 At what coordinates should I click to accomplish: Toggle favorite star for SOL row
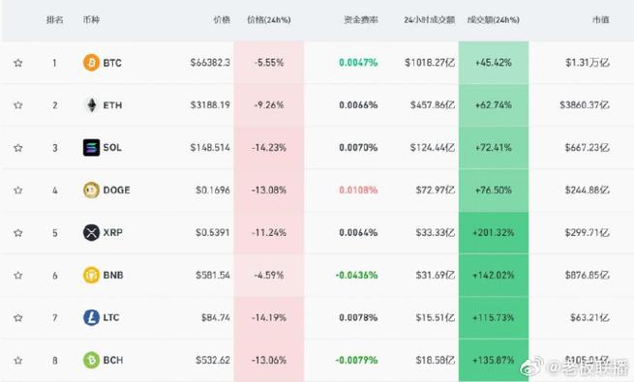coord(17,147)
